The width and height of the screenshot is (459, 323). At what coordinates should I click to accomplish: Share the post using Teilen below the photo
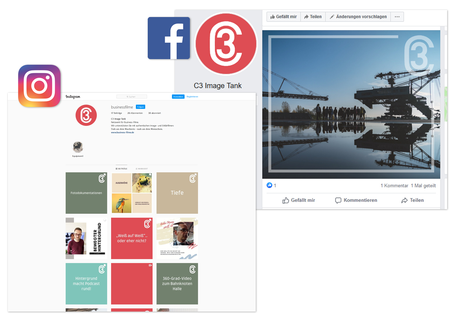412,200
